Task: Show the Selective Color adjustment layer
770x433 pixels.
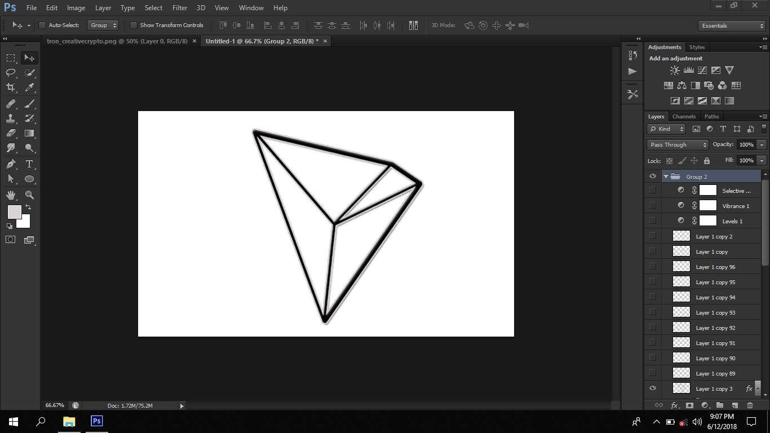Action: pyautogui.click(x=653, y=190)
